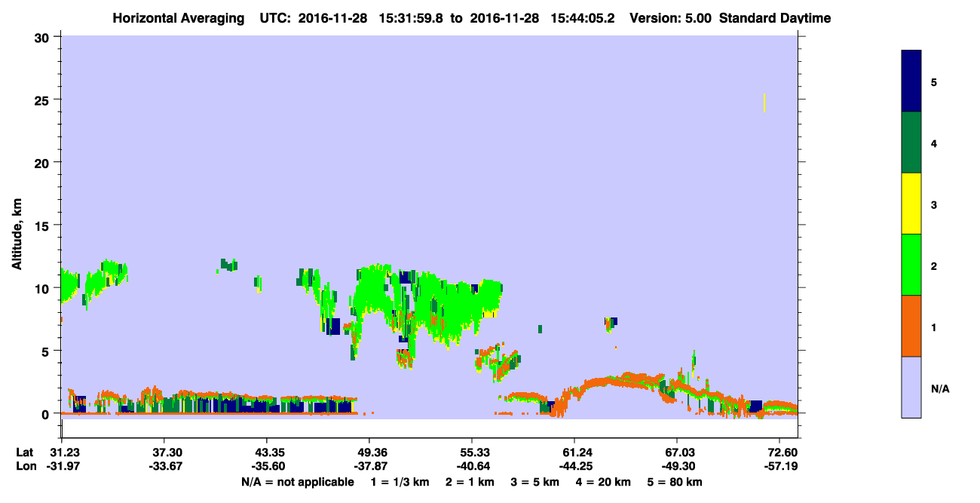The height and width of the screenshot is (503, 980).
Task: Click the 'Lat' row label
Action: [25, 452]
